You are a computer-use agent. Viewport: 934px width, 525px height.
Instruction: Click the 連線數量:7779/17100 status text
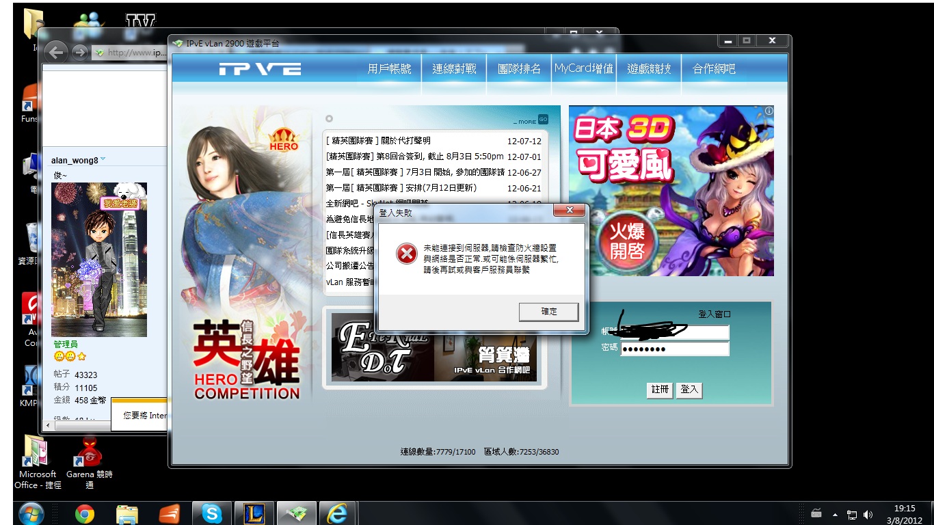pos(438,452)
